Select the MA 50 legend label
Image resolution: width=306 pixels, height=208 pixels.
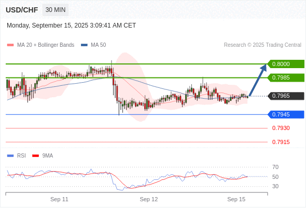(x=99, y=45)
